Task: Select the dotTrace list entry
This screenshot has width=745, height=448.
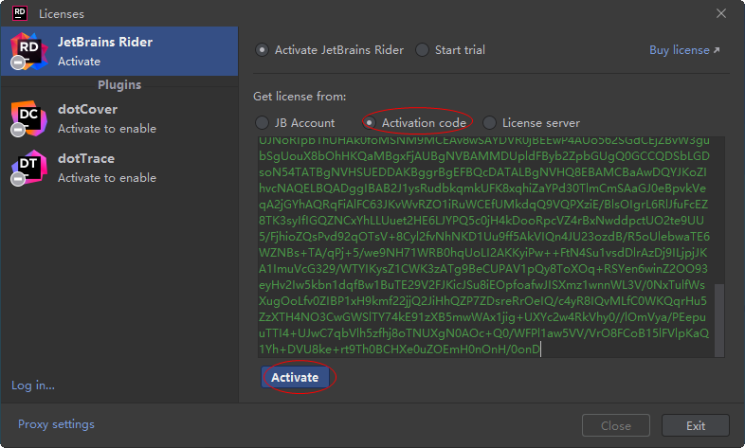Action: (119, 168)
